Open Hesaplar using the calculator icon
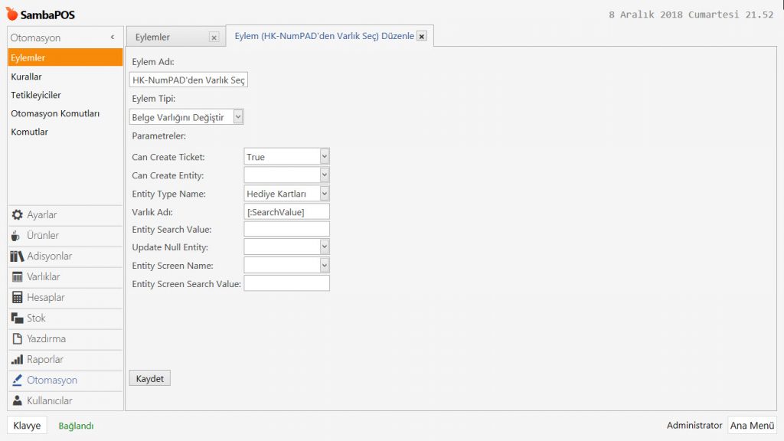784x441 pixels. point(18,298)
